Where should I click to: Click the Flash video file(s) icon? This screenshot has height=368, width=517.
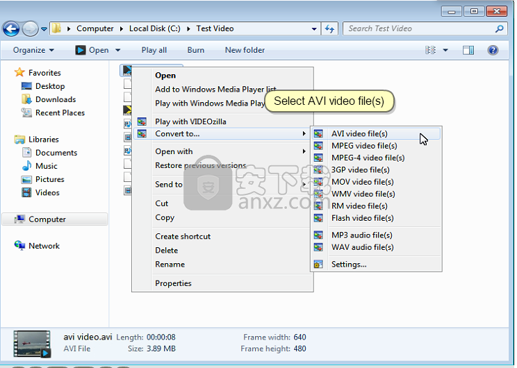point(318,218)
